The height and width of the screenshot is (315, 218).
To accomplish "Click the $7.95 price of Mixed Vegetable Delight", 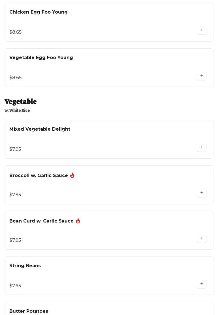I will (15, 149).
